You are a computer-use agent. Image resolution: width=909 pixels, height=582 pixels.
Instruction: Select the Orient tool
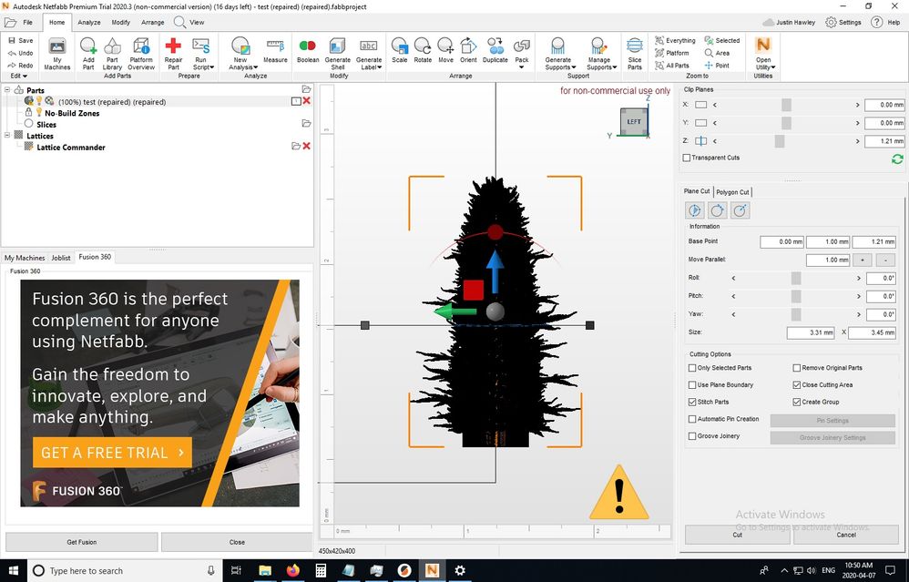coord(468,51)
